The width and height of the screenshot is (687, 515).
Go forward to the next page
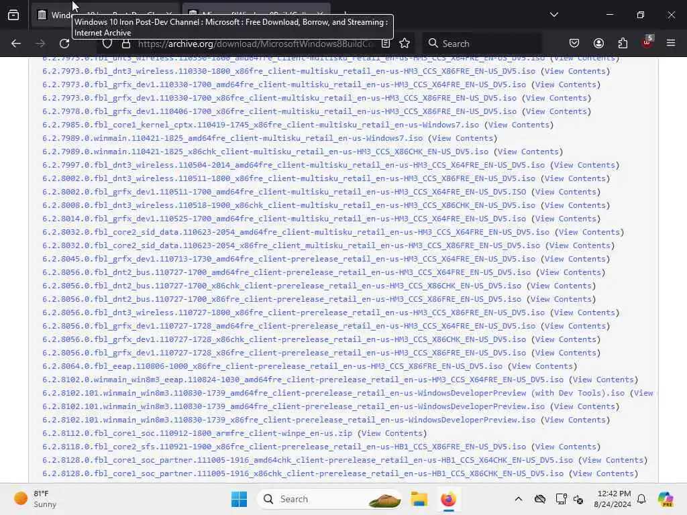click(x=40, y=44)
